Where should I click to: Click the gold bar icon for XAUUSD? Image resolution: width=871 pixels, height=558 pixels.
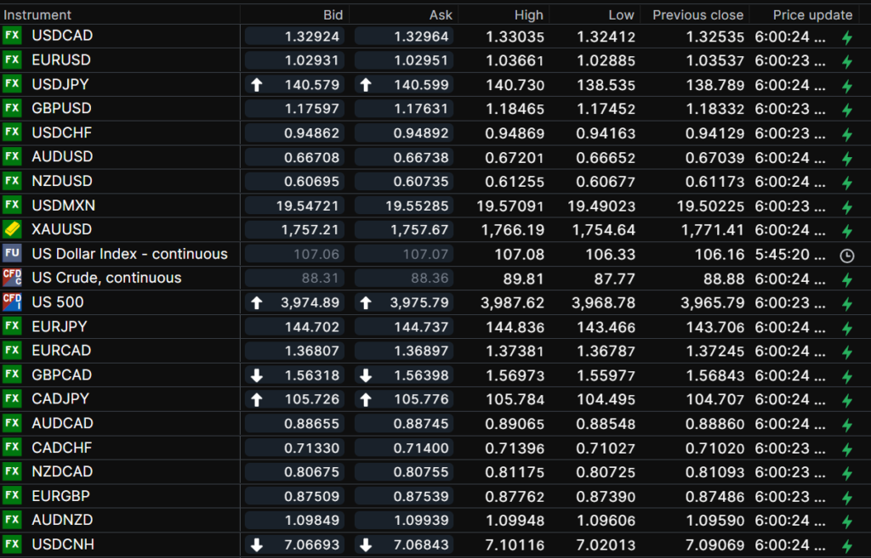click(x=12, y=229)
